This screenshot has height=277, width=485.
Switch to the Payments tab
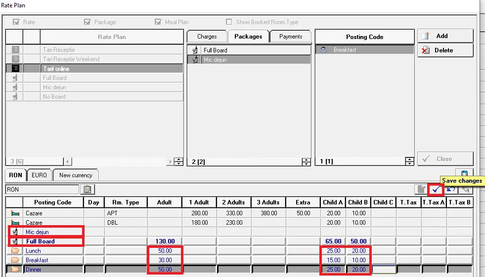[291, 37]
